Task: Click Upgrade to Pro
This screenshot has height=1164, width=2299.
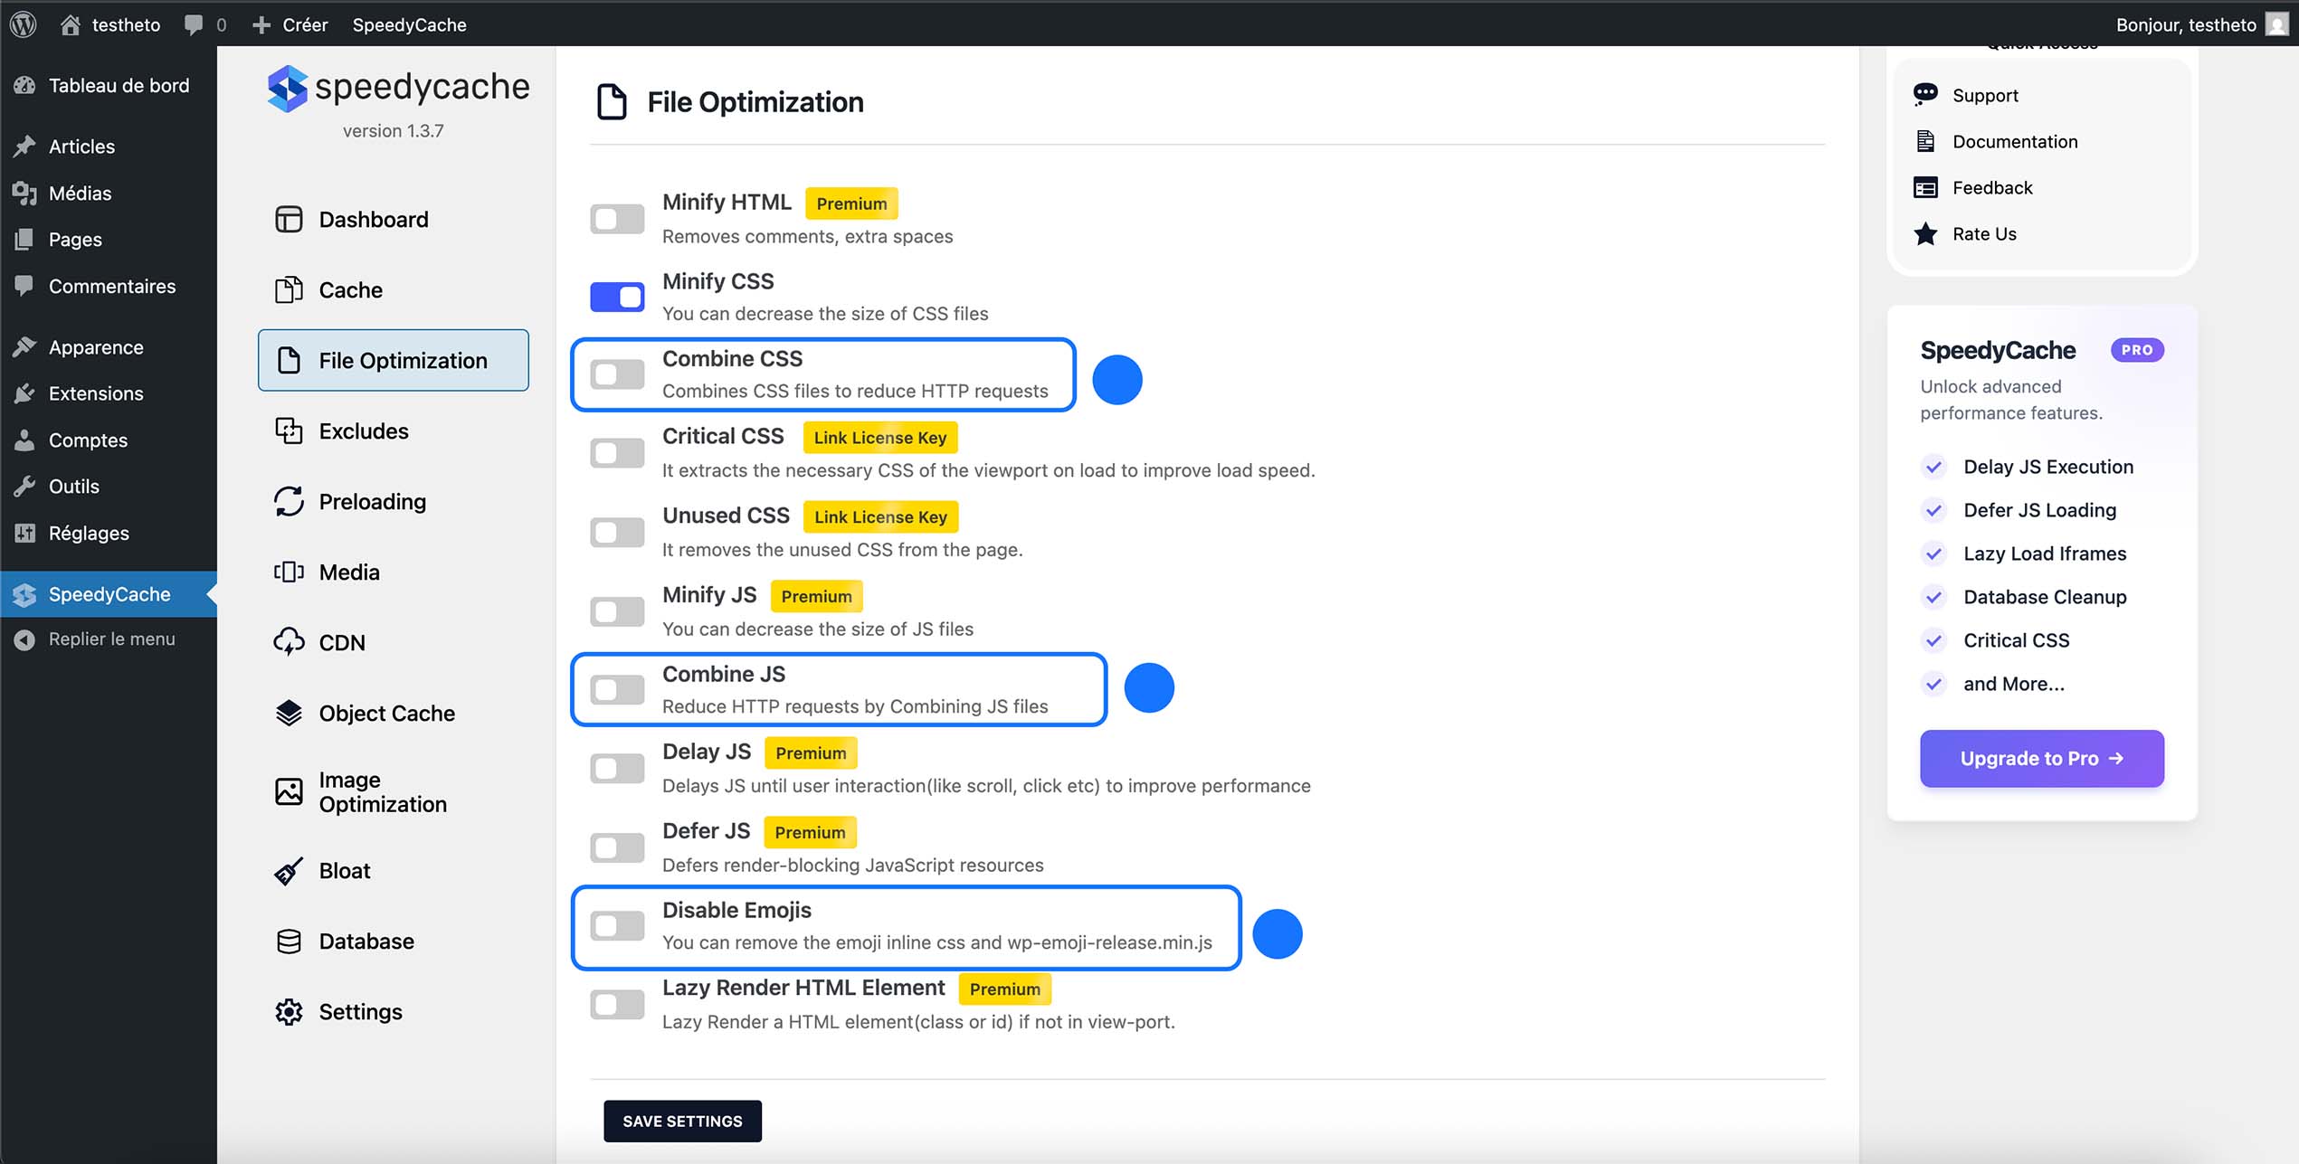Action: coord(2041,758)
